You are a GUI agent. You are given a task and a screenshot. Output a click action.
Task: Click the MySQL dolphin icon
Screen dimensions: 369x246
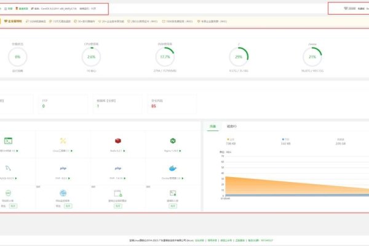coord(9,168)
